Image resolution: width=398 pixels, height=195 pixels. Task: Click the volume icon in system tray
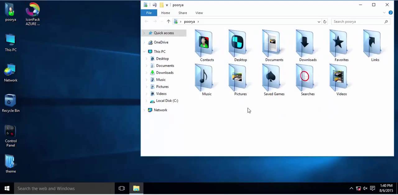pos(365,188)
